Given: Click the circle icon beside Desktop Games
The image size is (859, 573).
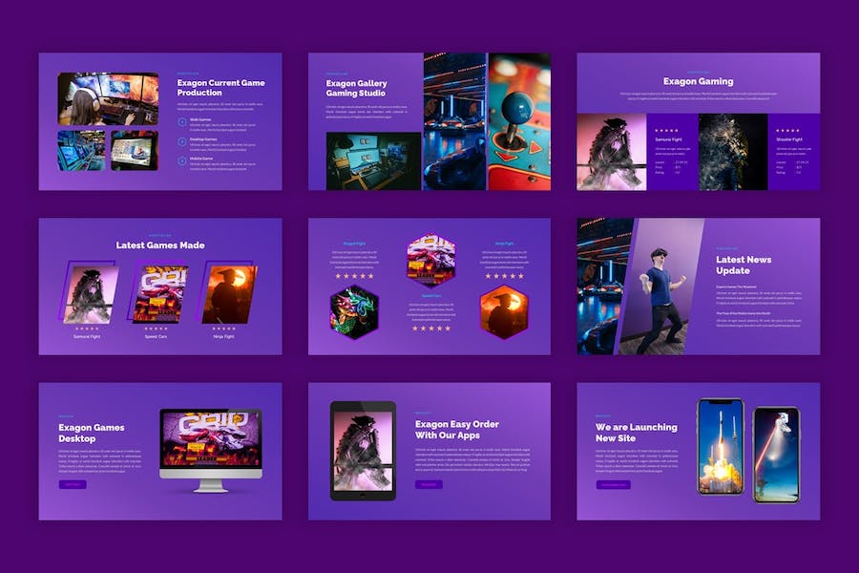Looking at the screenshot, I should pos(182,142).
